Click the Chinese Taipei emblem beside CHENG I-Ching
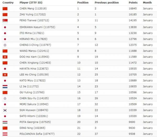Viewport: 157px width, 137px height. (5, 45)
